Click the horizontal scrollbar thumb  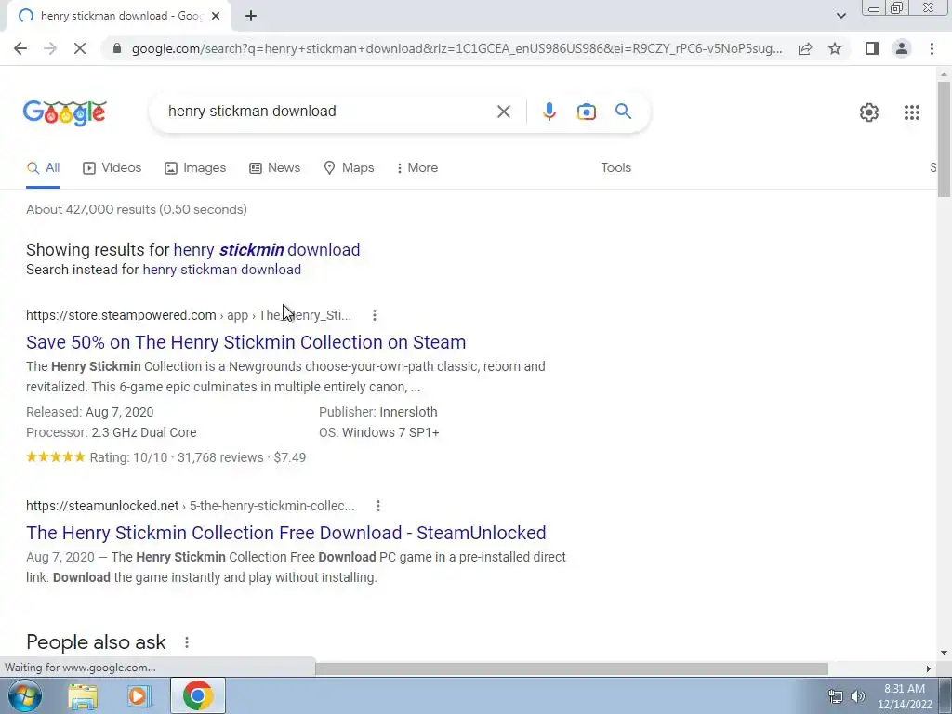click(x=572, y=669)
